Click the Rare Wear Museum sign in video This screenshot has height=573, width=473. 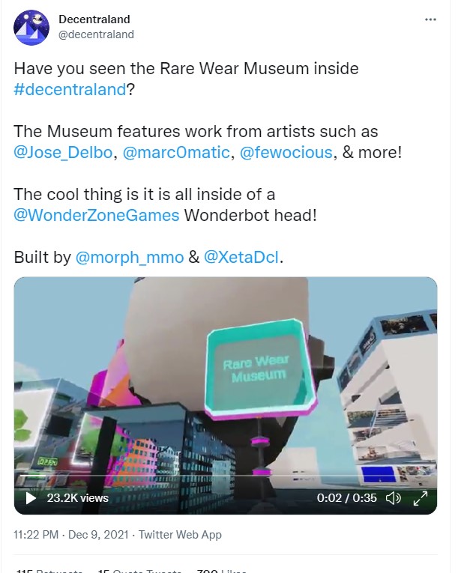258,368
